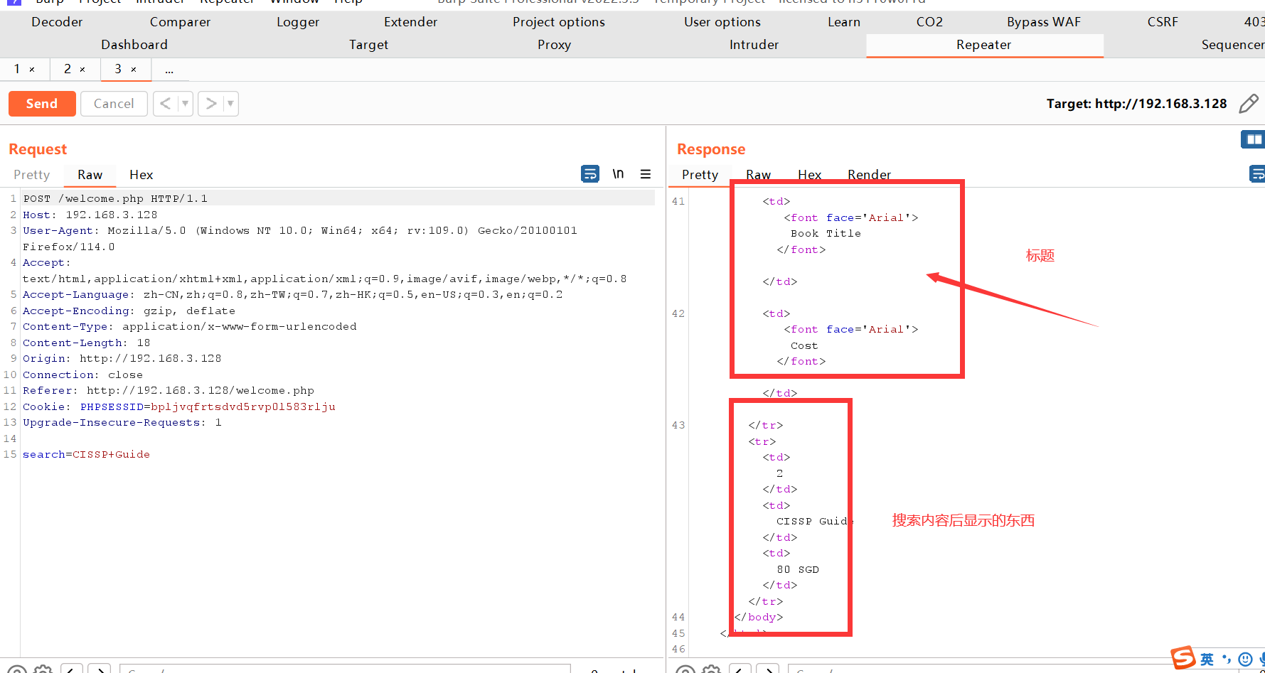Open the Sogou input method icon

click(x=1183, y=658)
